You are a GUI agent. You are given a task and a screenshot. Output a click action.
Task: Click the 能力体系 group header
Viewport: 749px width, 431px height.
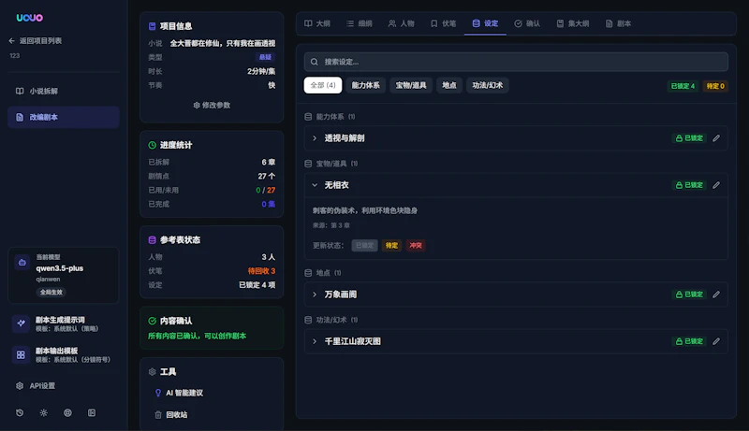point(330,117)
